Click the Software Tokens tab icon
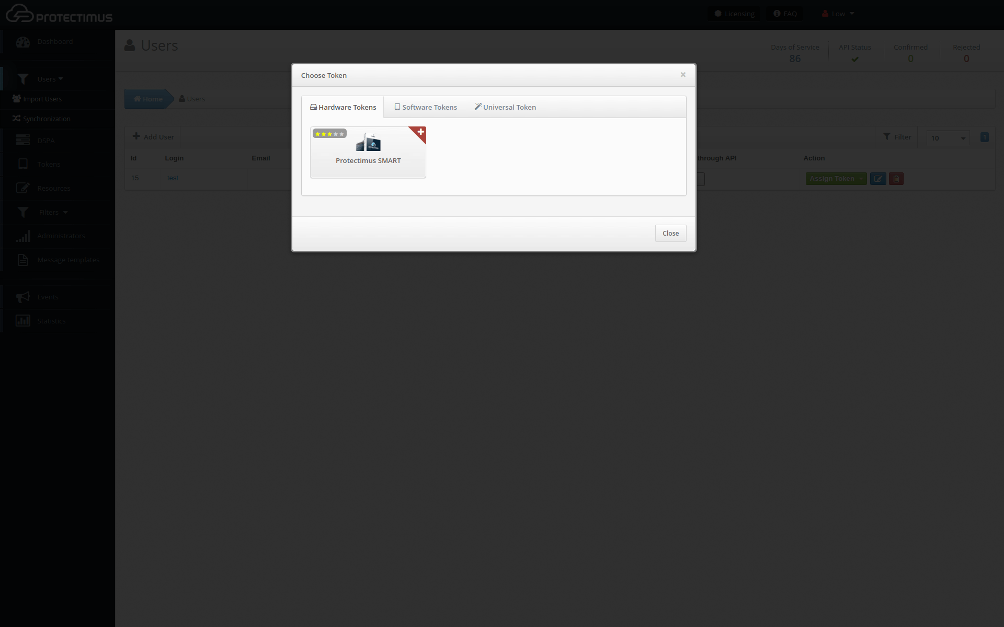The height and width of the screenshot is (627, 1004). click(x=396, y=107)
